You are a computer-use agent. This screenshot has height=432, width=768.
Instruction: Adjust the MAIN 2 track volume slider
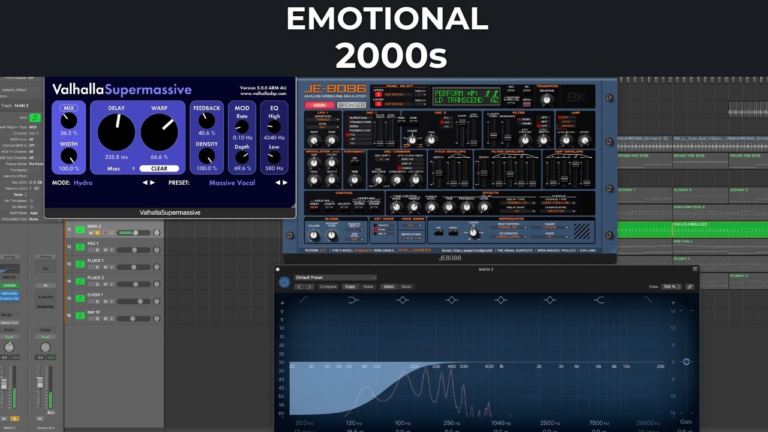tap(135, 233)
